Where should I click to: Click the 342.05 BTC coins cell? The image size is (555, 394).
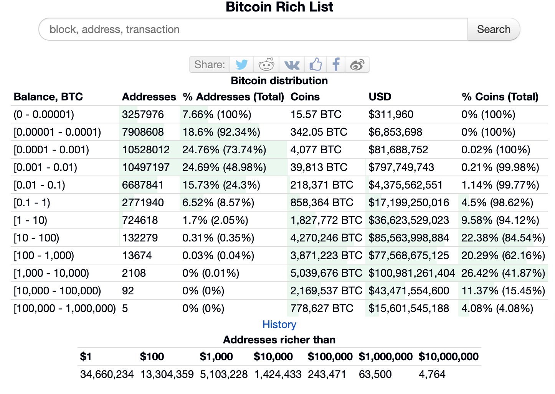pyautogui.click(x=319, y=132)
